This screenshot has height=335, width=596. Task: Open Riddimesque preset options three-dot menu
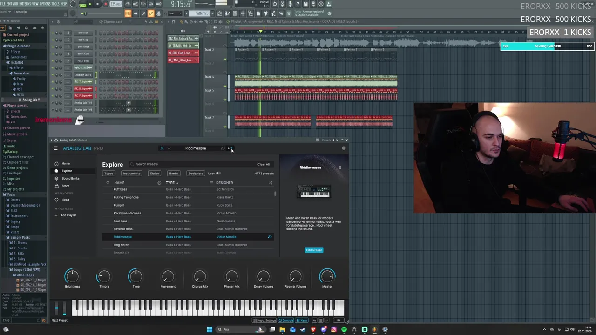click(340, 167)
